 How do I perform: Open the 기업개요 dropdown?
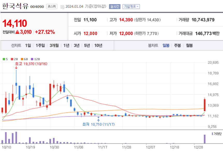click(x=131, y=7)
